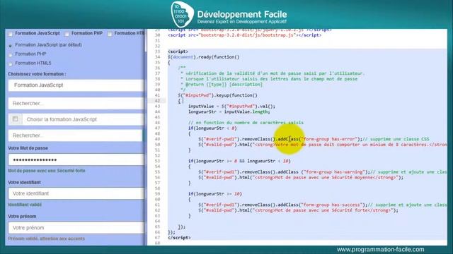Focus the Votre Mot de passe field
The image size is (453, 254).
pos(76,159)
